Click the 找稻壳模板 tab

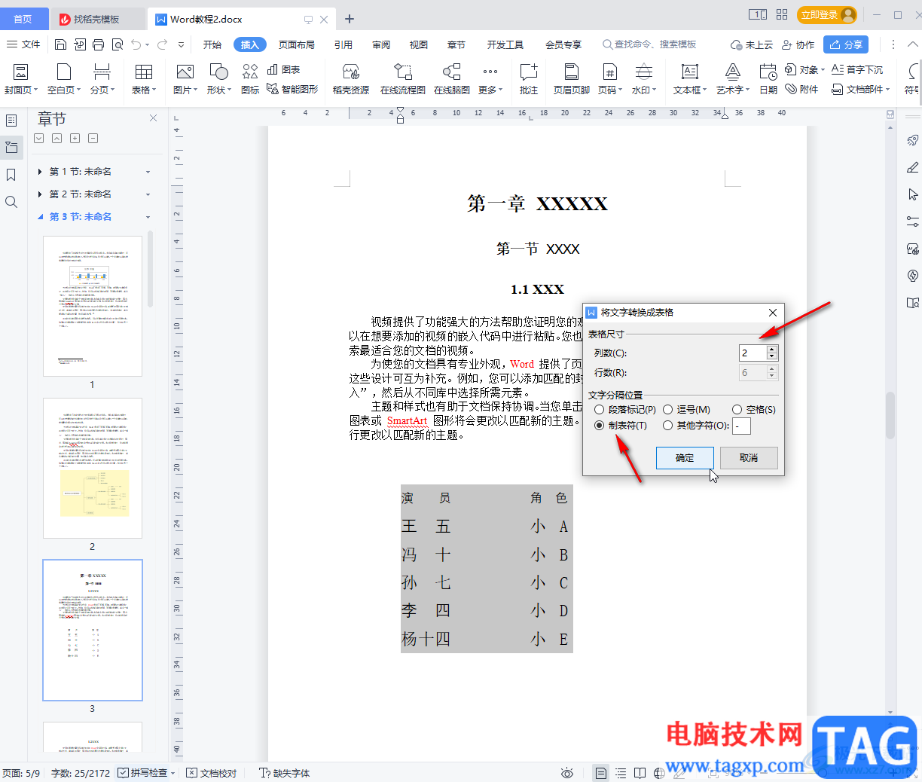[x=97, y=19]
